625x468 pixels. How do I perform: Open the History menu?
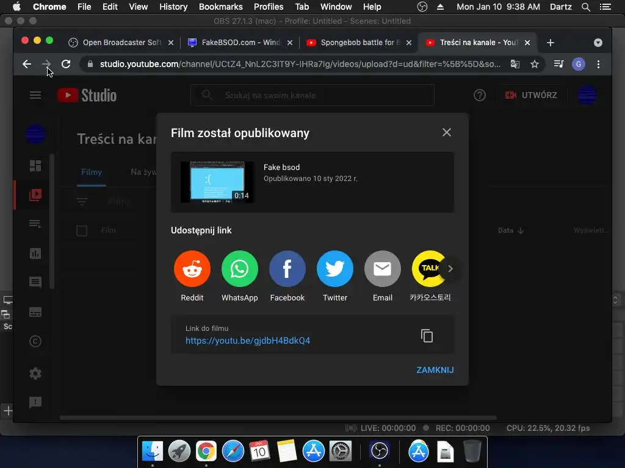173,7
